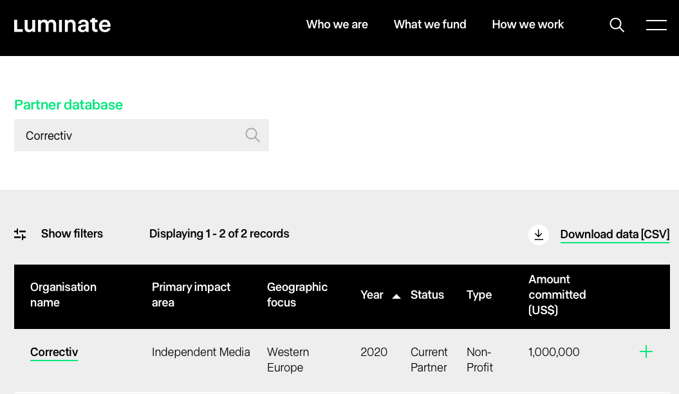
Task: Select the Non-Profit type cell
Action: [479, 360]
